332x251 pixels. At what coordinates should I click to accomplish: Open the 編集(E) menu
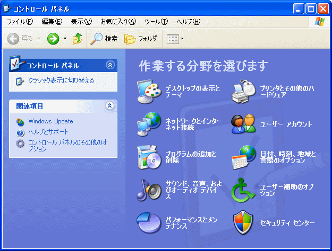tap(52, 22)
